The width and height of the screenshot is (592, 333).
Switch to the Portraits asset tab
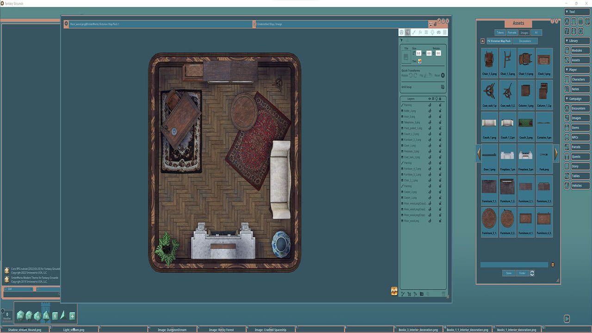(512, 33)
